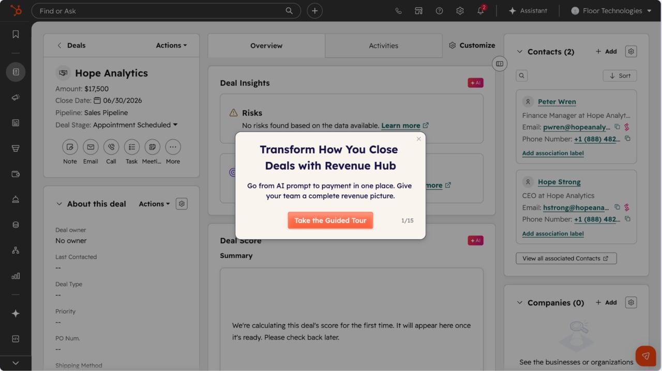Click the Deal owner value No owner
Screen dimensions: 662x371
pyautogui.click(x=71, y=241)
